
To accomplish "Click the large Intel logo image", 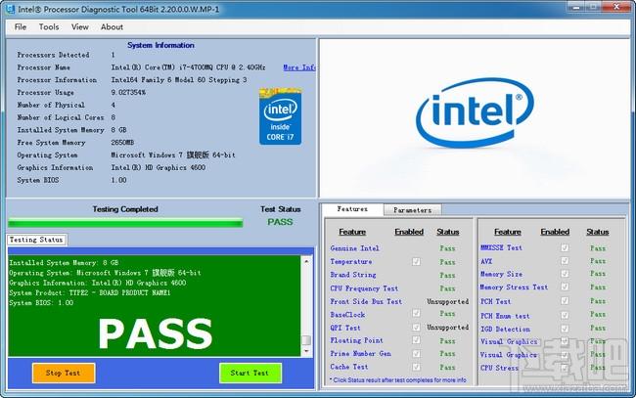I will point(475,113).
